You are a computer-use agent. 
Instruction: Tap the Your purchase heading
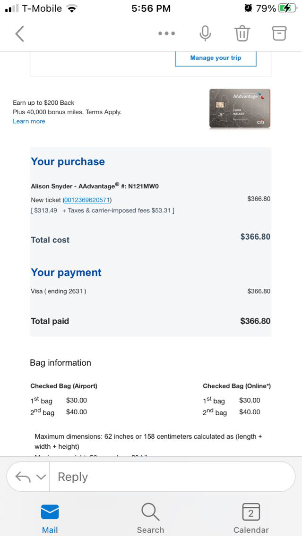click(68, 161)
